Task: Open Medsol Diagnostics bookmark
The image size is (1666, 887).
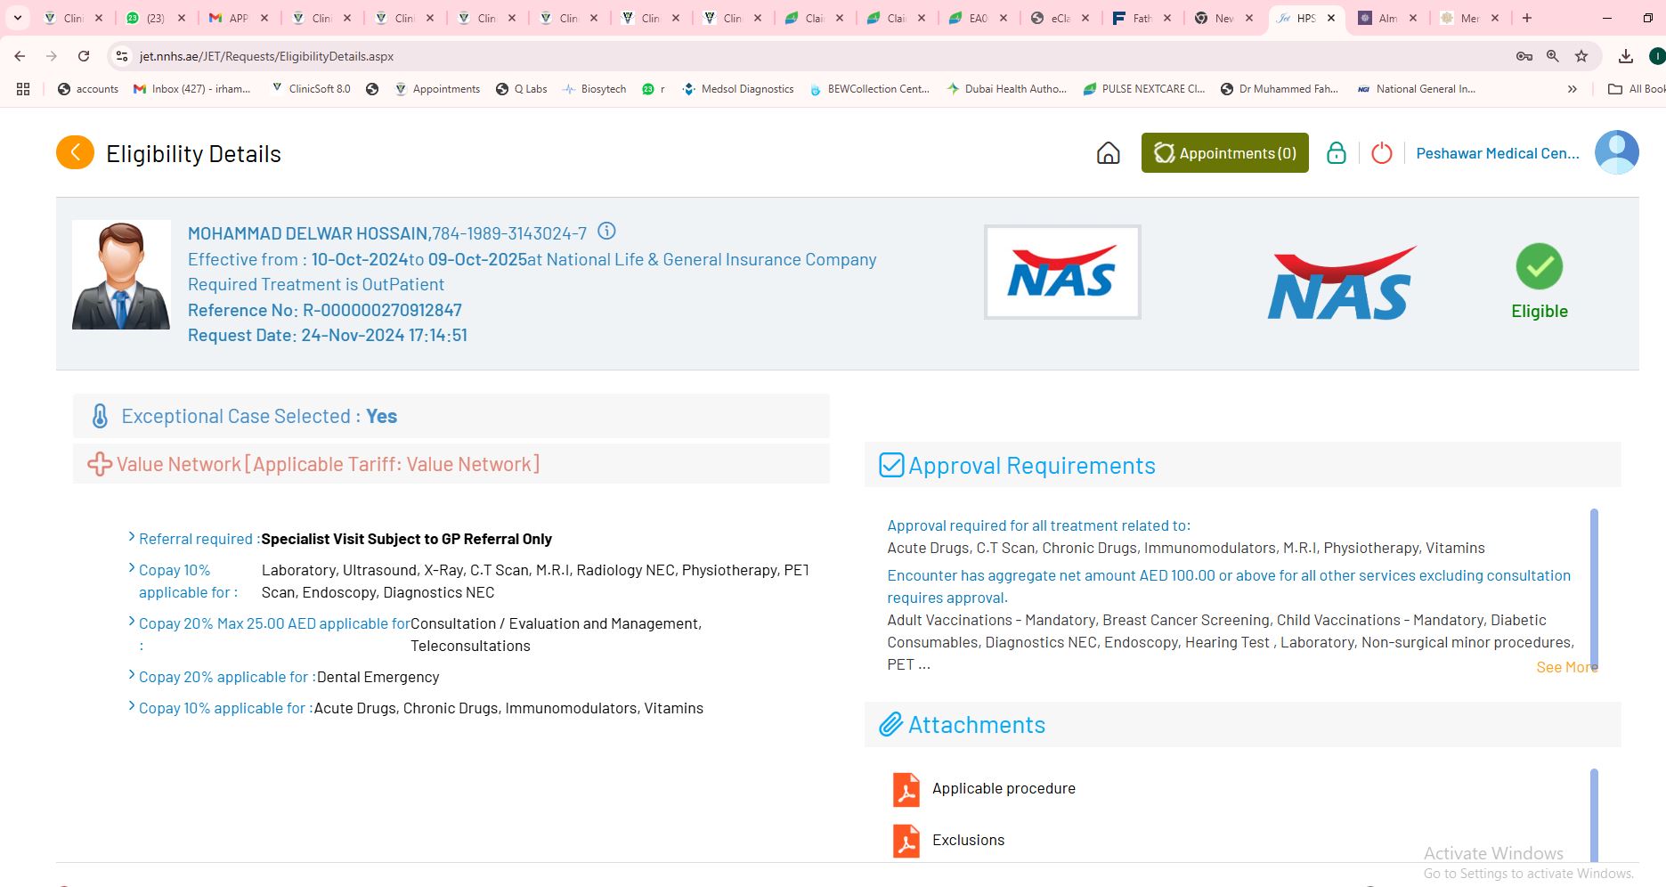Action: pyautogui.click(x=737, y=89)
